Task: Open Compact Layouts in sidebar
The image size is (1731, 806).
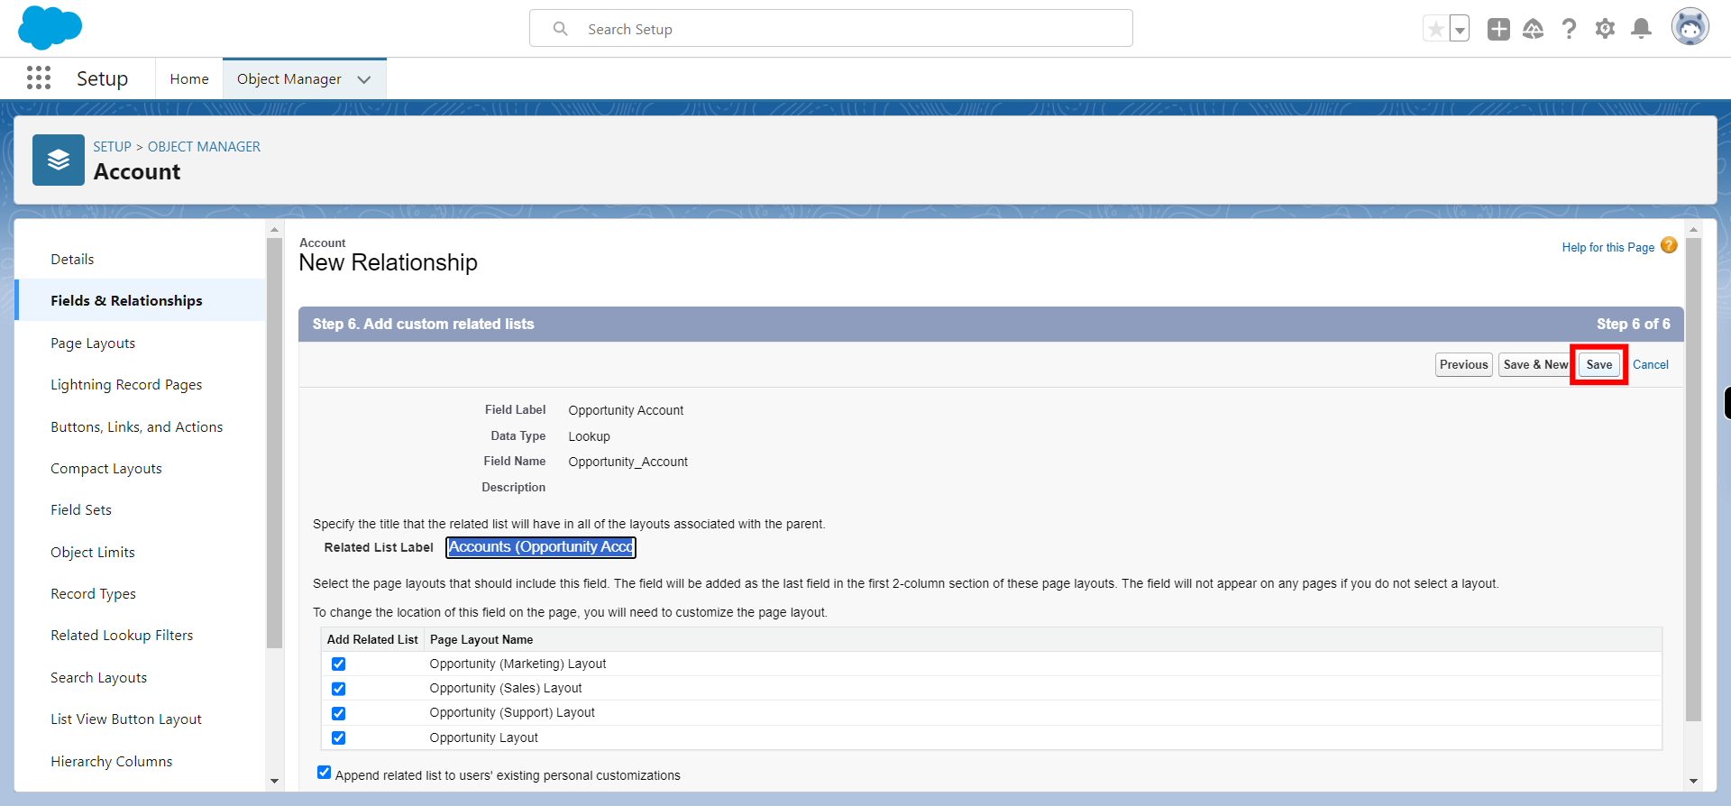Action: pyautogui.click(x=106, y=469)
